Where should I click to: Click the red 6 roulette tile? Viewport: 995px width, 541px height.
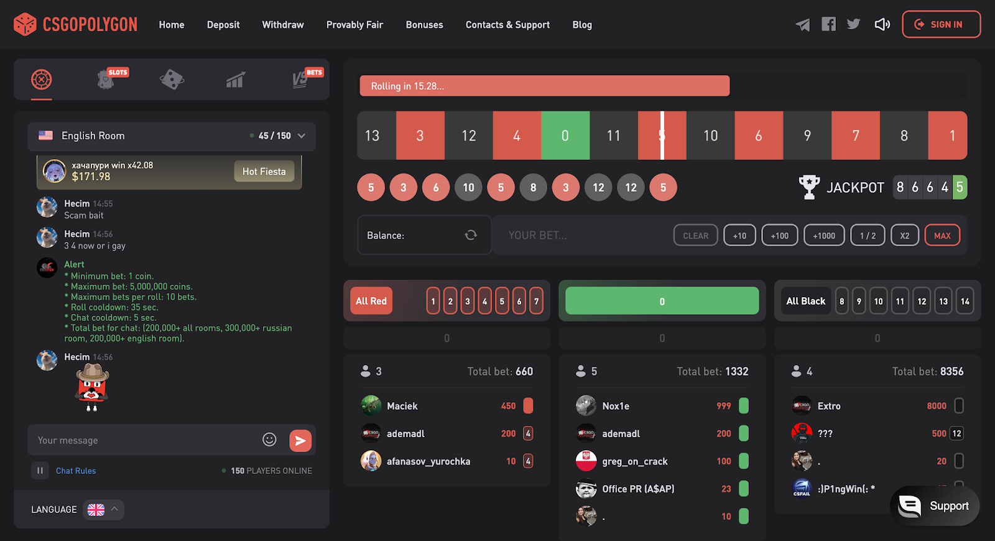[x=759, y=136]
